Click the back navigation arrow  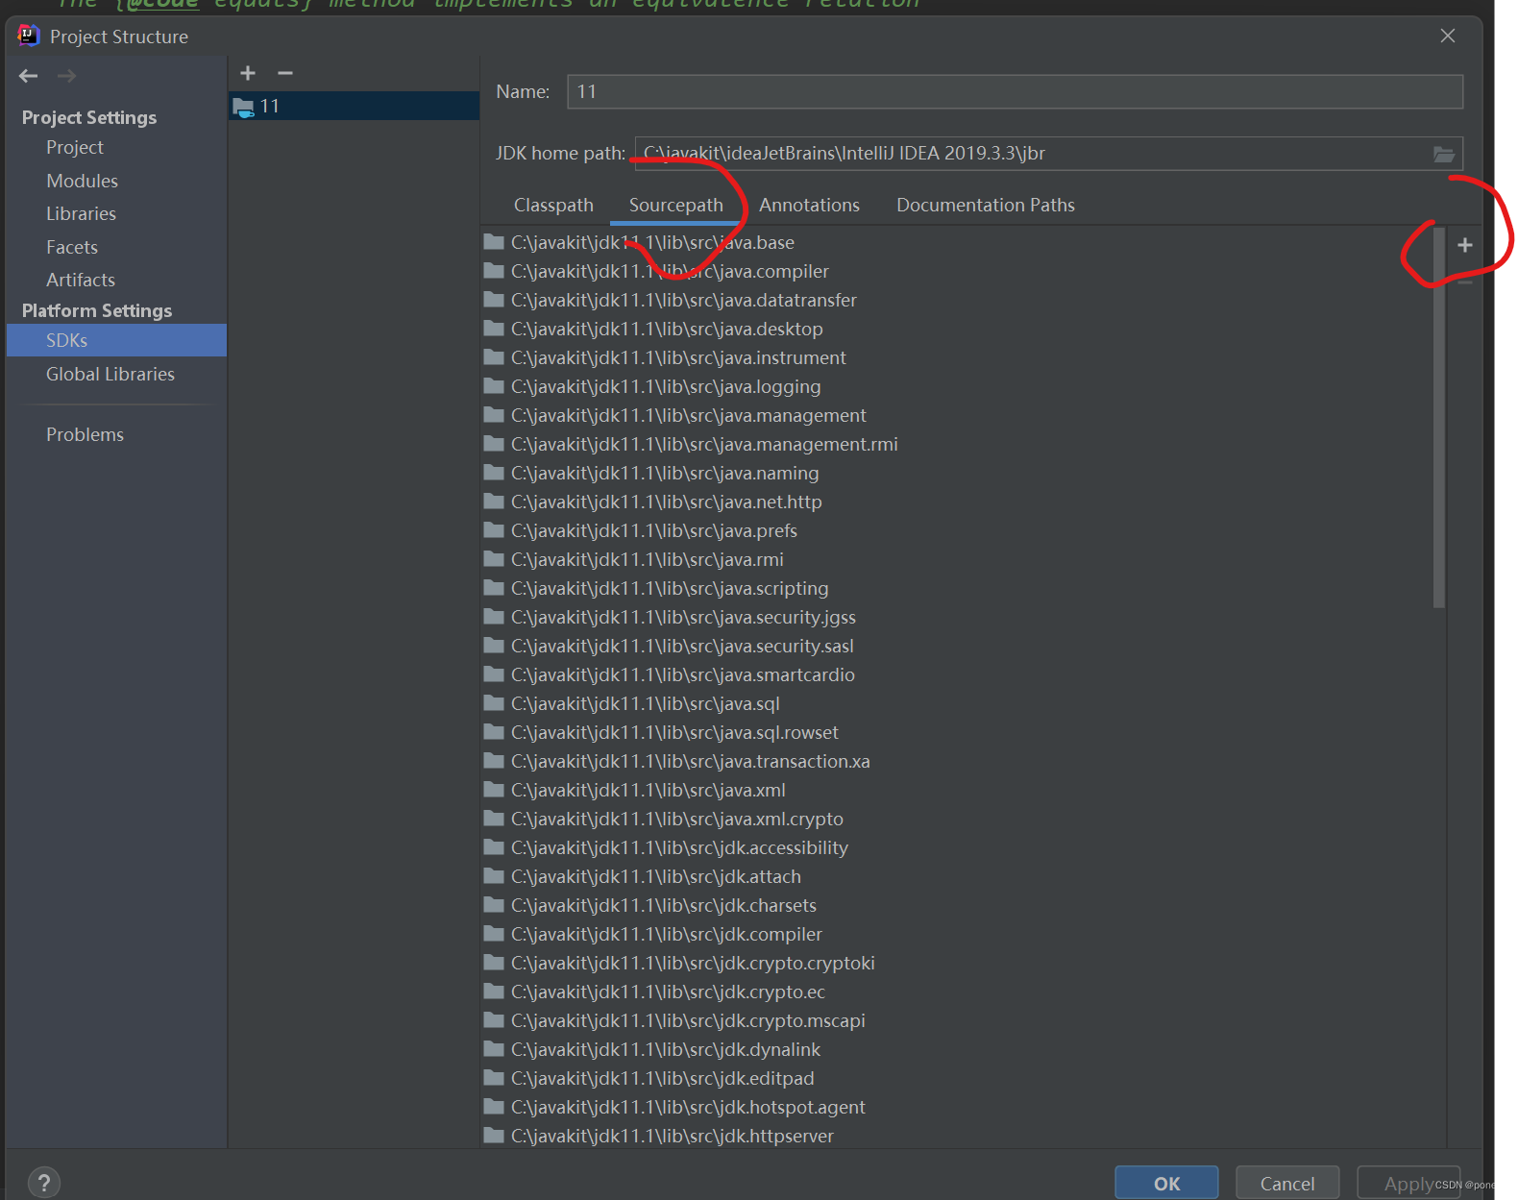29,76
